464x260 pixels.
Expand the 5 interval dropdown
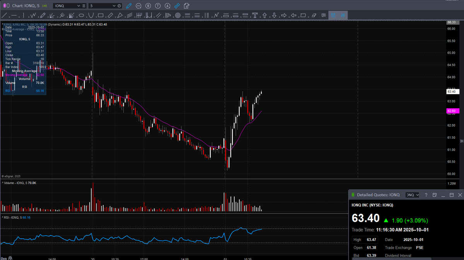point(114,6)
